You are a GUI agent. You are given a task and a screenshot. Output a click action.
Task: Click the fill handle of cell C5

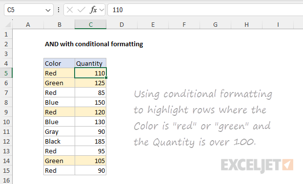106,77
